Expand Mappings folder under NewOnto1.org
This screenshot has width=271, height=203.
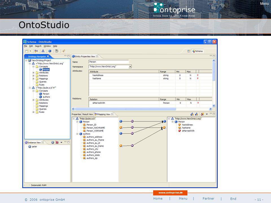(33, 79)
